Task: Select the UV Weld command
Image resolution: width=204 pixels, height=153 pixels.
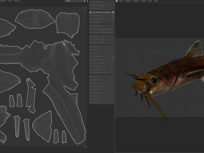Action: [x=96, y=22]
